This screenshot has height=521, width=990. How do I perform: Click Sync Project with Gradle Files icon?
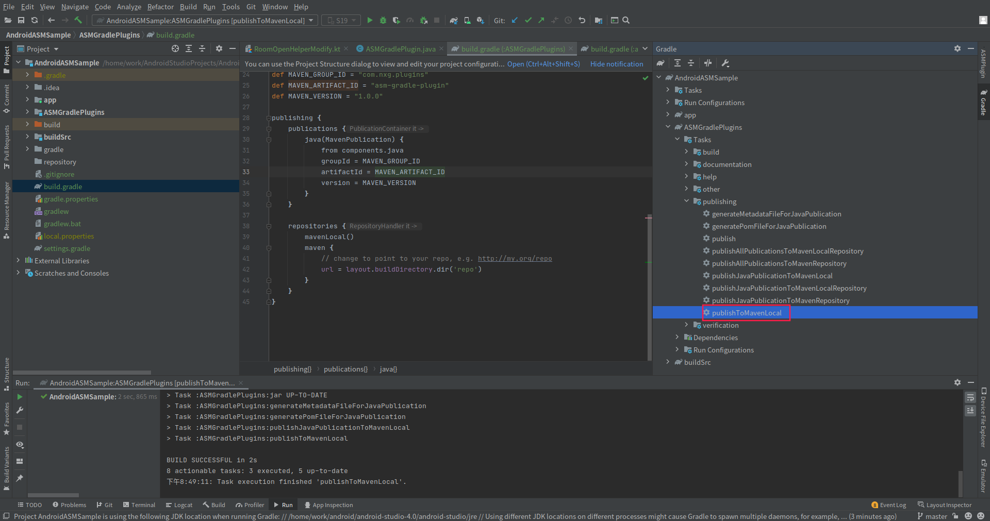[x=454, y=20]
